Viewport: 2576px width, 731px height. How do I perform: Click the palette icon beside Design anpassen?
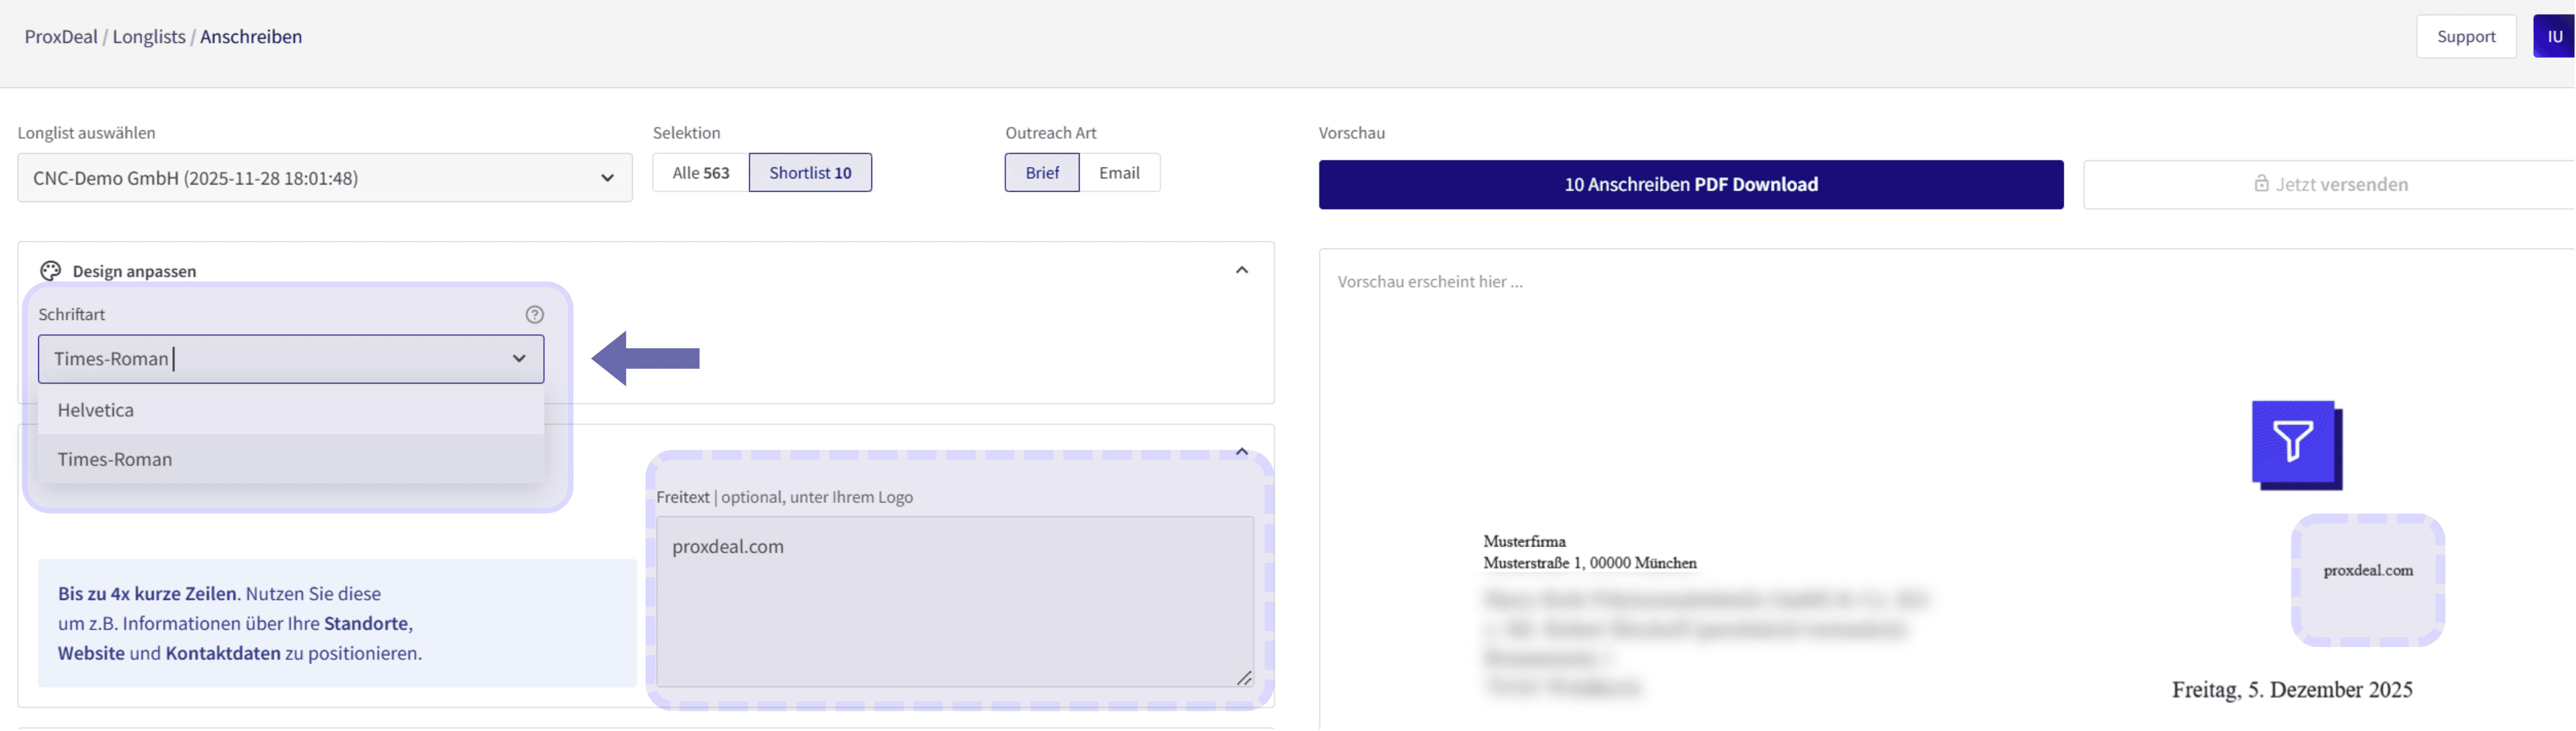point(51,271)
